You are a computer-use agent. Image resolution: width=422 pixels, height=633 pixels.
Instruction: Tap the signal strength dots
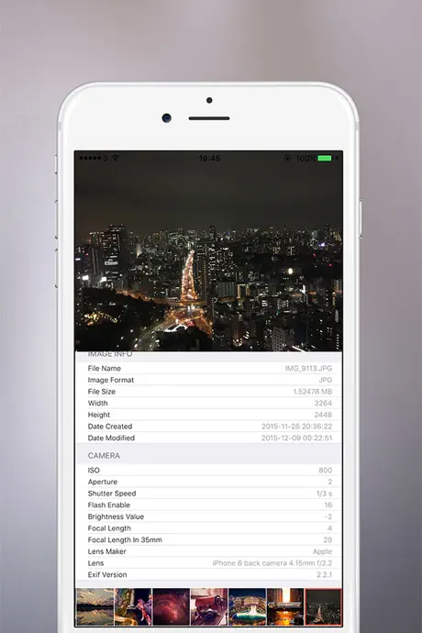click(x=90, y=158)
